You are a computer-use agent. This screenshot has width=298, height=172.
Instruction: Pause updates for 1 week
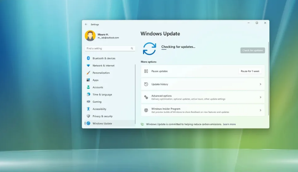coord(250,71)
